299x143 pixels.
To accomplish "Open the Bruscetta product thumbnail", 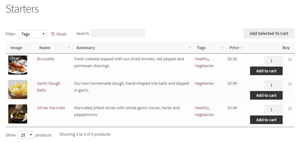I will click(18, 65).
